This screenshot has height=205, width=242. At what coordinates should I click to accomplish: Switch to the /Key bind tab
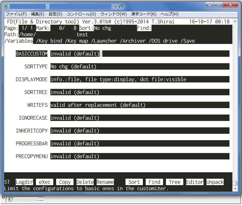[49, 41]
